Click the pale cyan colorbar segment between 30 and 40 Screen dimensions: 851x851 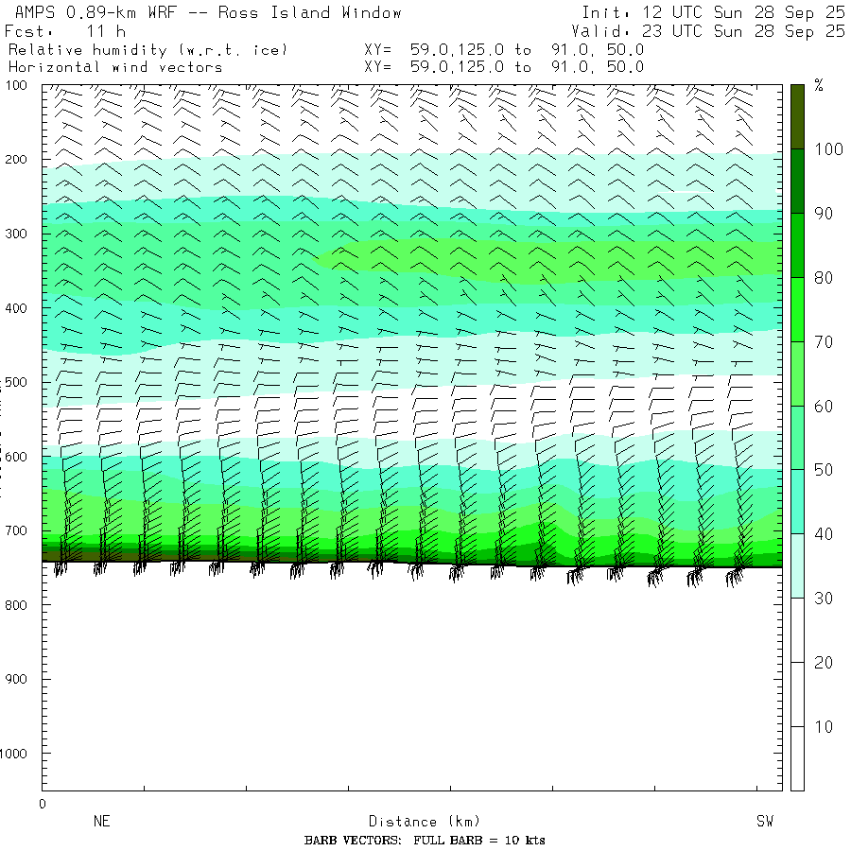797,565
